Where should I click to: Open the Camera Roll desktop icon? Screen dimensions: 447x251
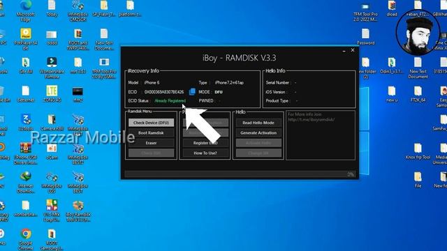point(52,123)
